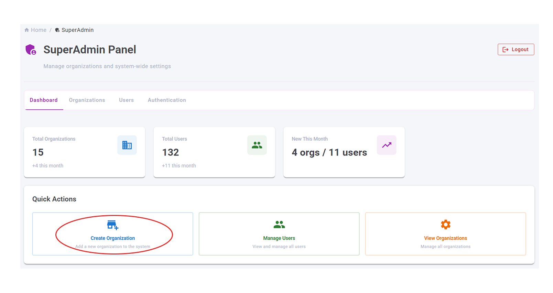This screenshot has width=553, height=293.
Task: Click the blue building organizations icon
Action: click(127, 145)
